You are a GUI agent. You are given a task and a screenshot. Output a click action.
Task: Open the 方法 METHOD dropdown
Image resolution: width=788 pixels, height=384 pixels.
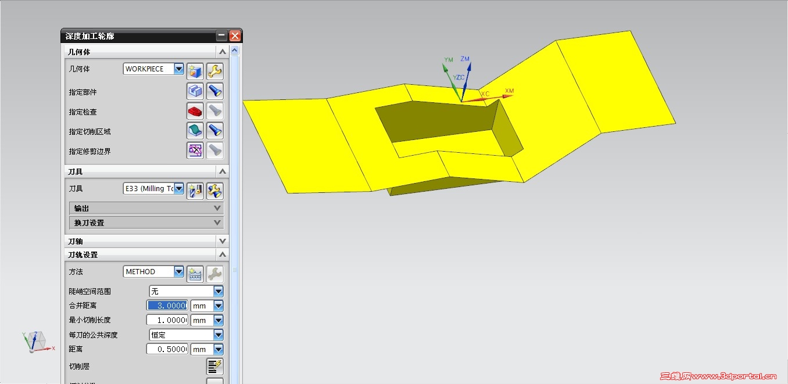[179, 271]
